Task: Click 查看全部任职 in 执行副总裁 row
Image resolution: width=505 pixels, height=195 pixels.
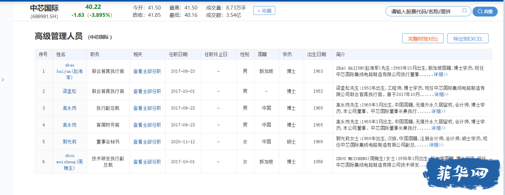Action: 147,108
